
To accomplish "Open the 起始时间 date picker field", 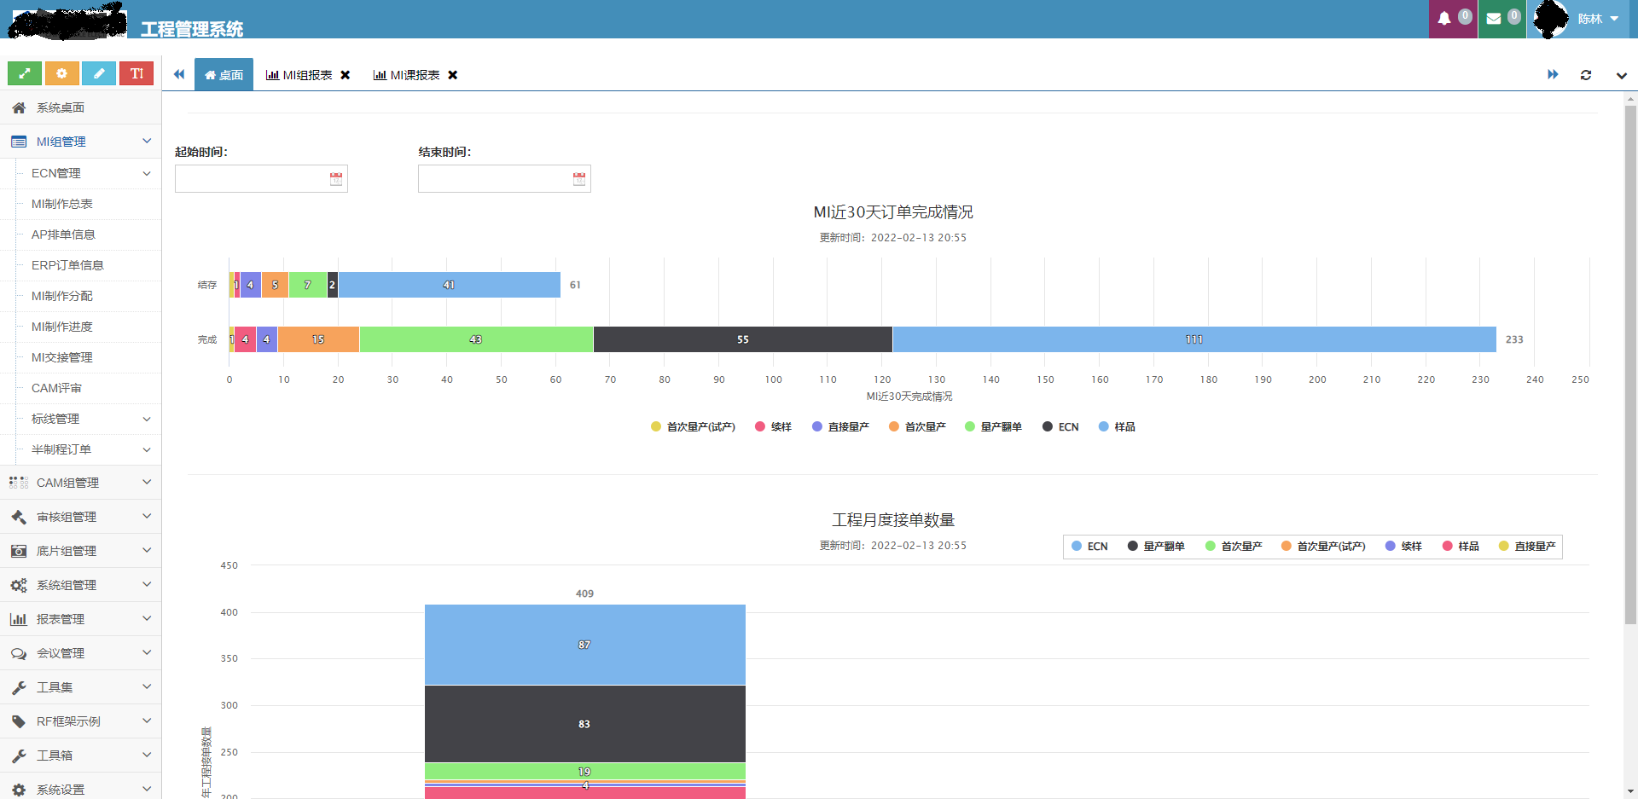I will click(256, 179).
